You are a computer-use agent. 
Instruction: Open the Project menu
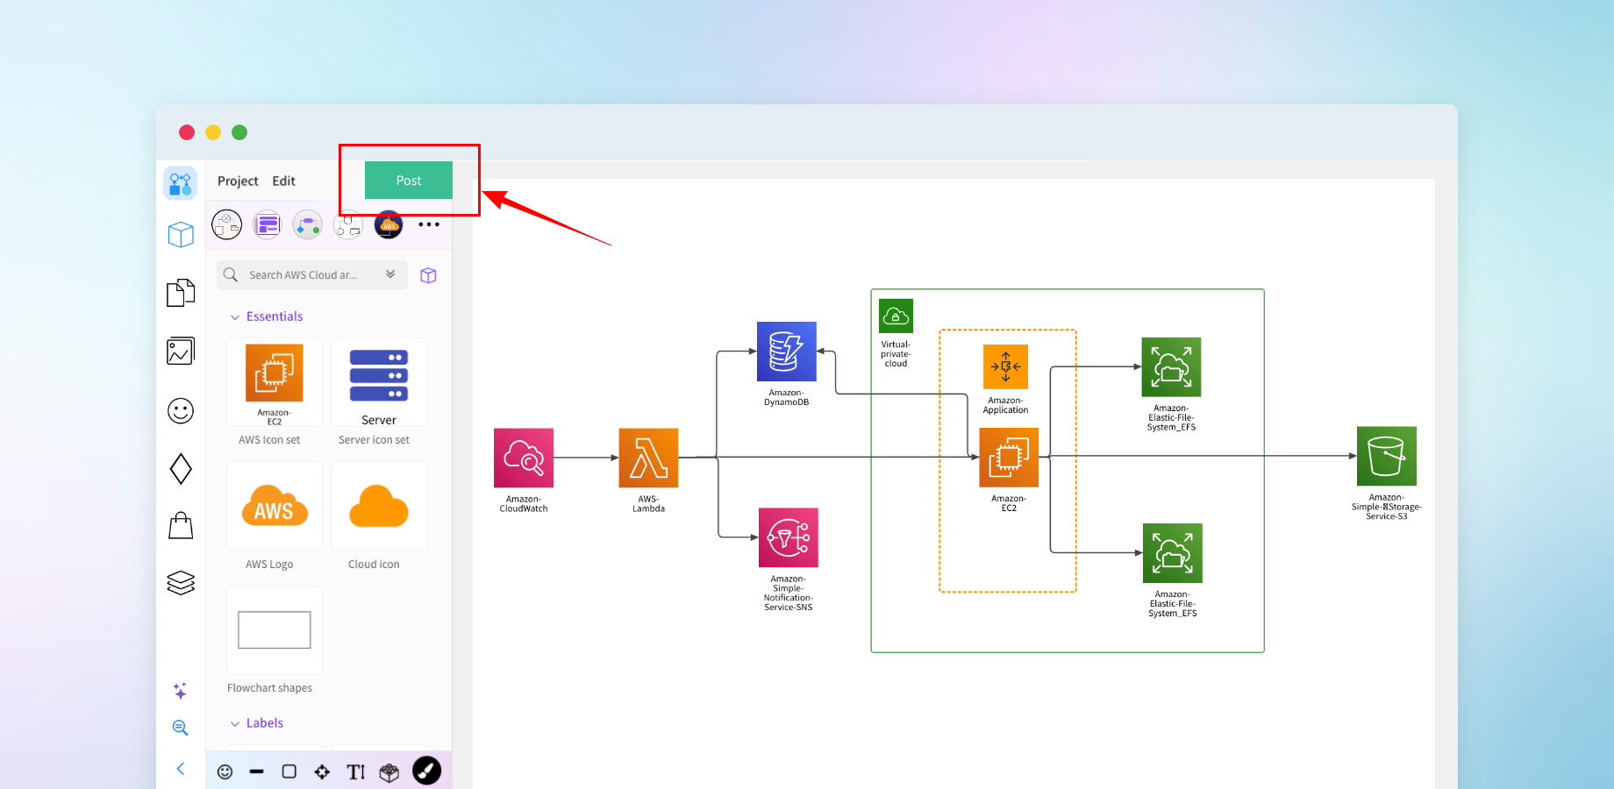click(238, 181)
